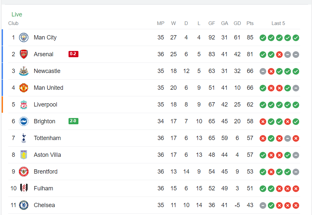
Task: Open Arsenal's live 0-2 score badge
Action: click(x=73, y=54)
